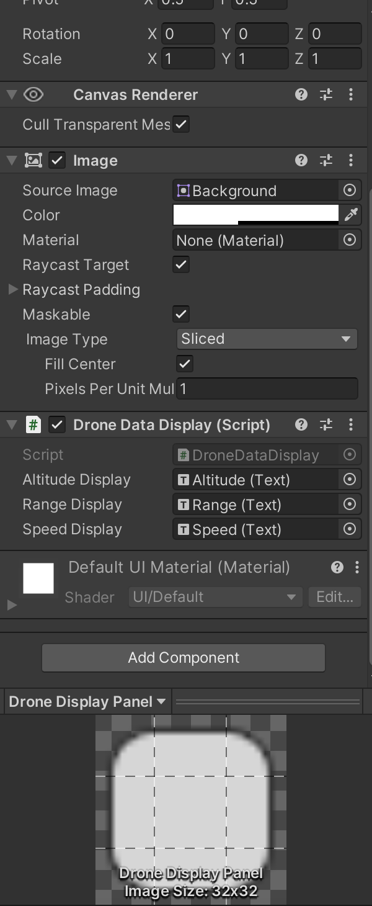Open Default UI Material help icon
Screen dimensions: 372x906
337,567
